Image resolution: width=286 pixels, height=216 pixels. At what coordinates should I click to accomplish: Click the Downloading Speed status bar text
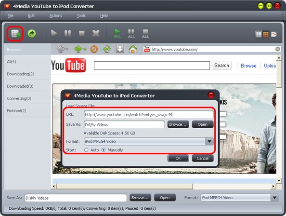pos(82,208)
